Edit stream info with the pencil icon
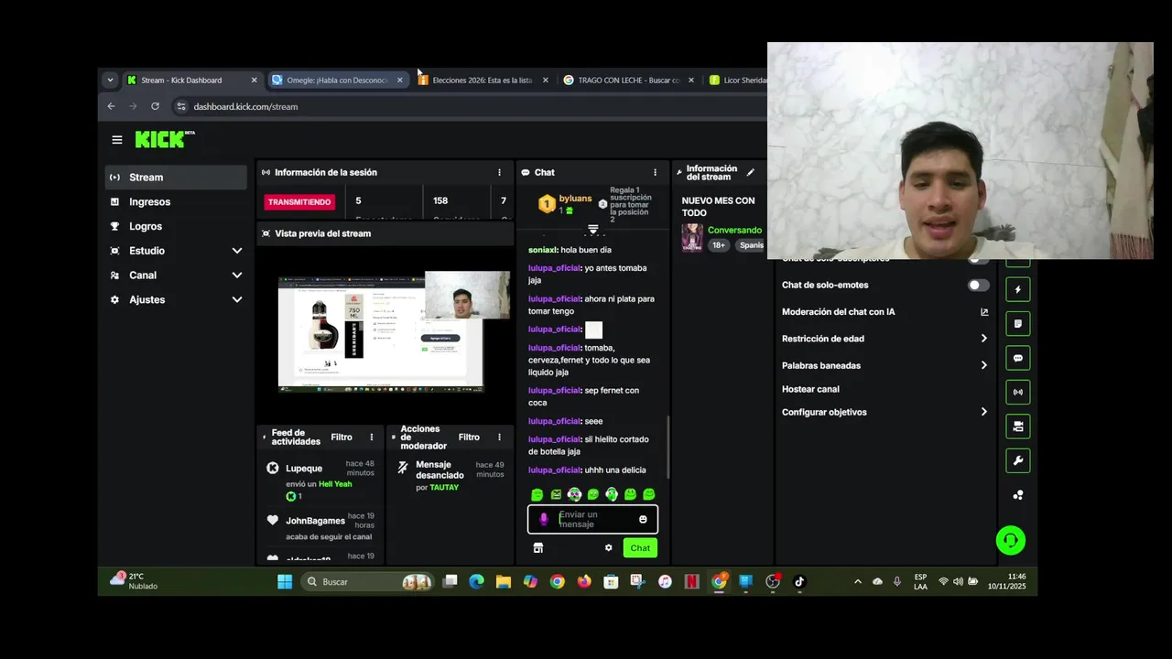1172x659 pixels. coord(751,172)
